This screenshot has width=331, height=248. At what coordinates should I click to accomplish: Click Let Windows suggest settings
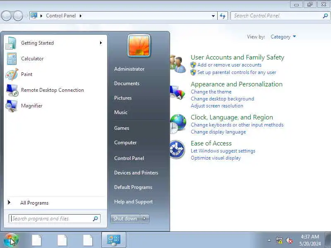(x=223, y=151)
